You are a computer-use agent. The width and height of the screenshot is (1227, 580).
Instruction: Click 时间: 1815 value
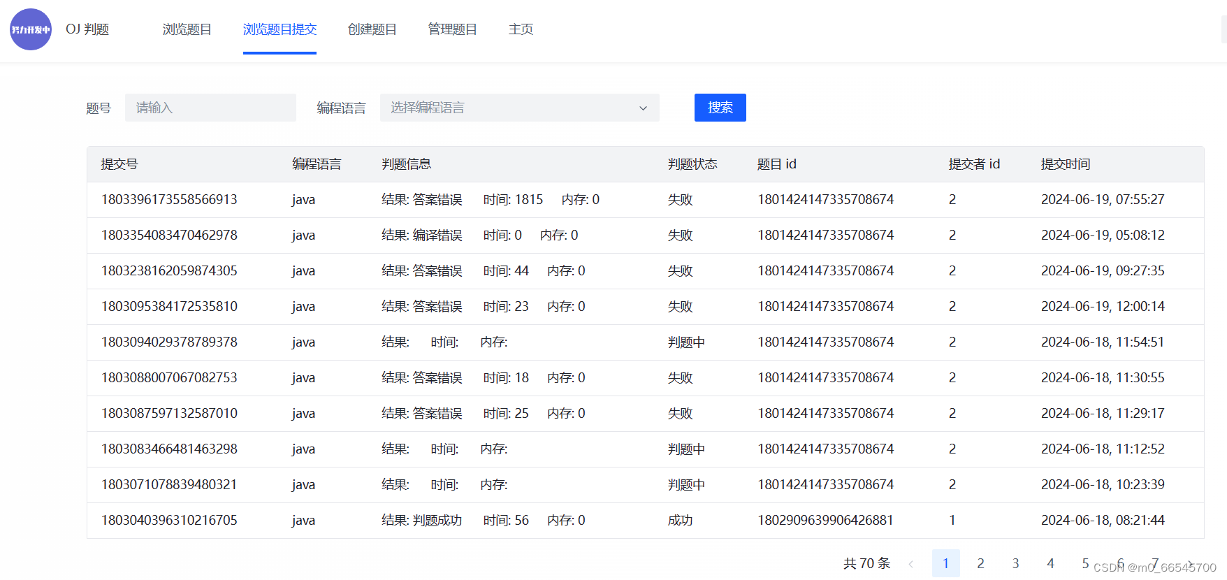click(513, 200)
